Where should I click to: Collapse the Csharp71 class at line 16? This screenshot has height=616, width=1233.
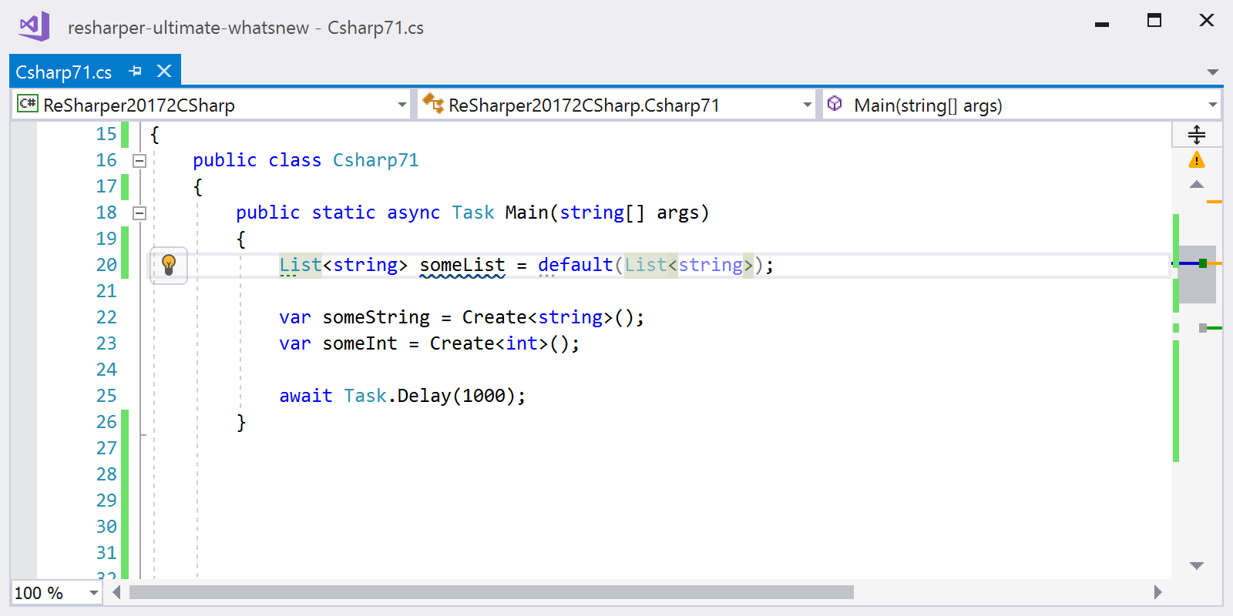click(139, 161)
